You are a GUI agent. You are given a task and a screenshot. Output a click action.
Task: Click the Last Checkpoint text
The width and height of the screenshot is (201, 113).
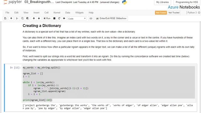point(77,2)
